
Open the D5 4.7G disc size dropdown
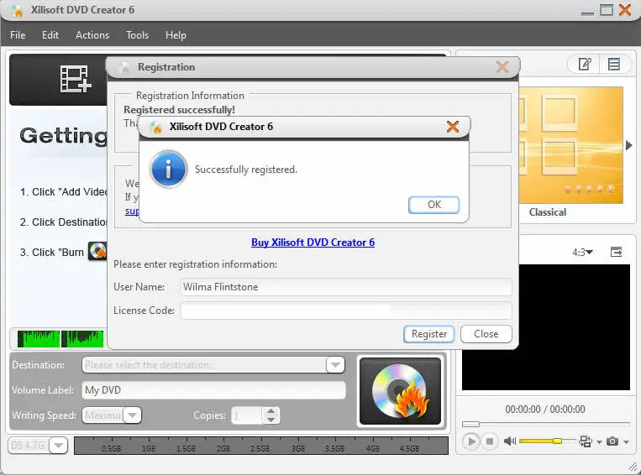coord(59,445)
